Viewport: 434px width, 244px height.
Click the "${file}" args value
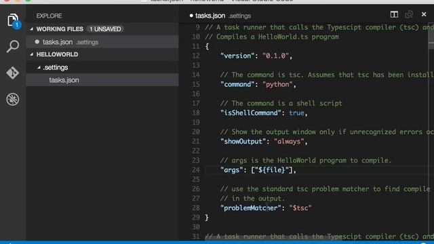click(271, 170)
